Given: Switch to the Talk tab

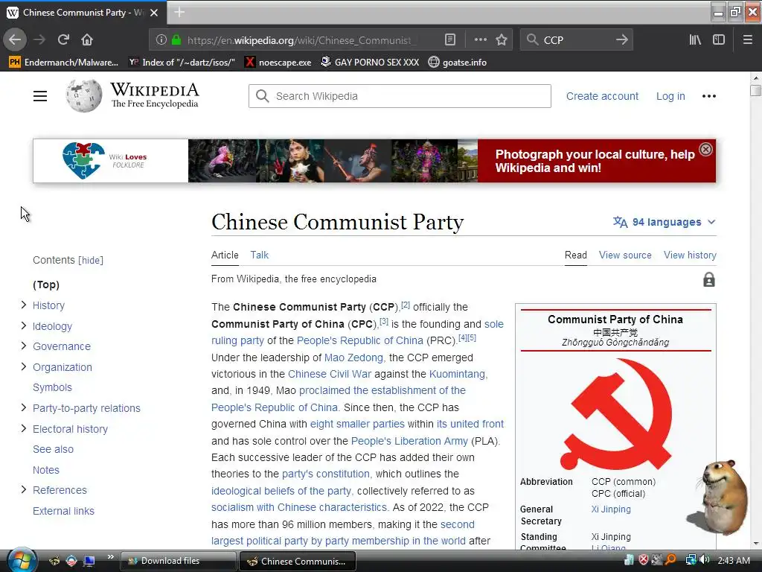Looking at the screenshot, I should click(260, 255).
